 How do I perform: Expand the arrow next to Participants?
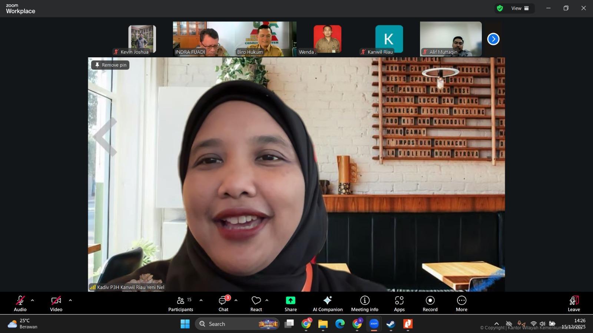coord(201,300)
